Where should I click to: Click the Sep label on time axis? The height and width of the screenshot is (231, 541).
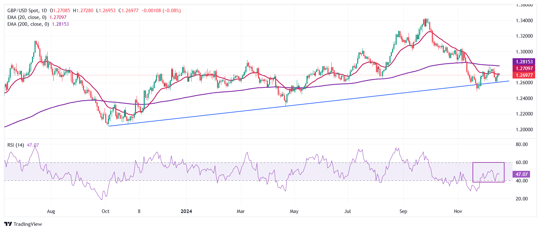point(403,211)
